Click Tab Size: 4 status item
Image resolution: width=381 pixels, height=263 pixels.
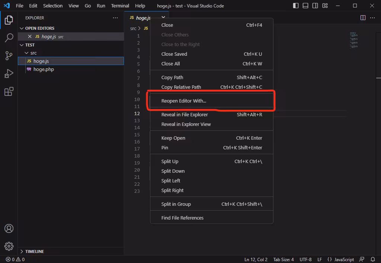283,259
